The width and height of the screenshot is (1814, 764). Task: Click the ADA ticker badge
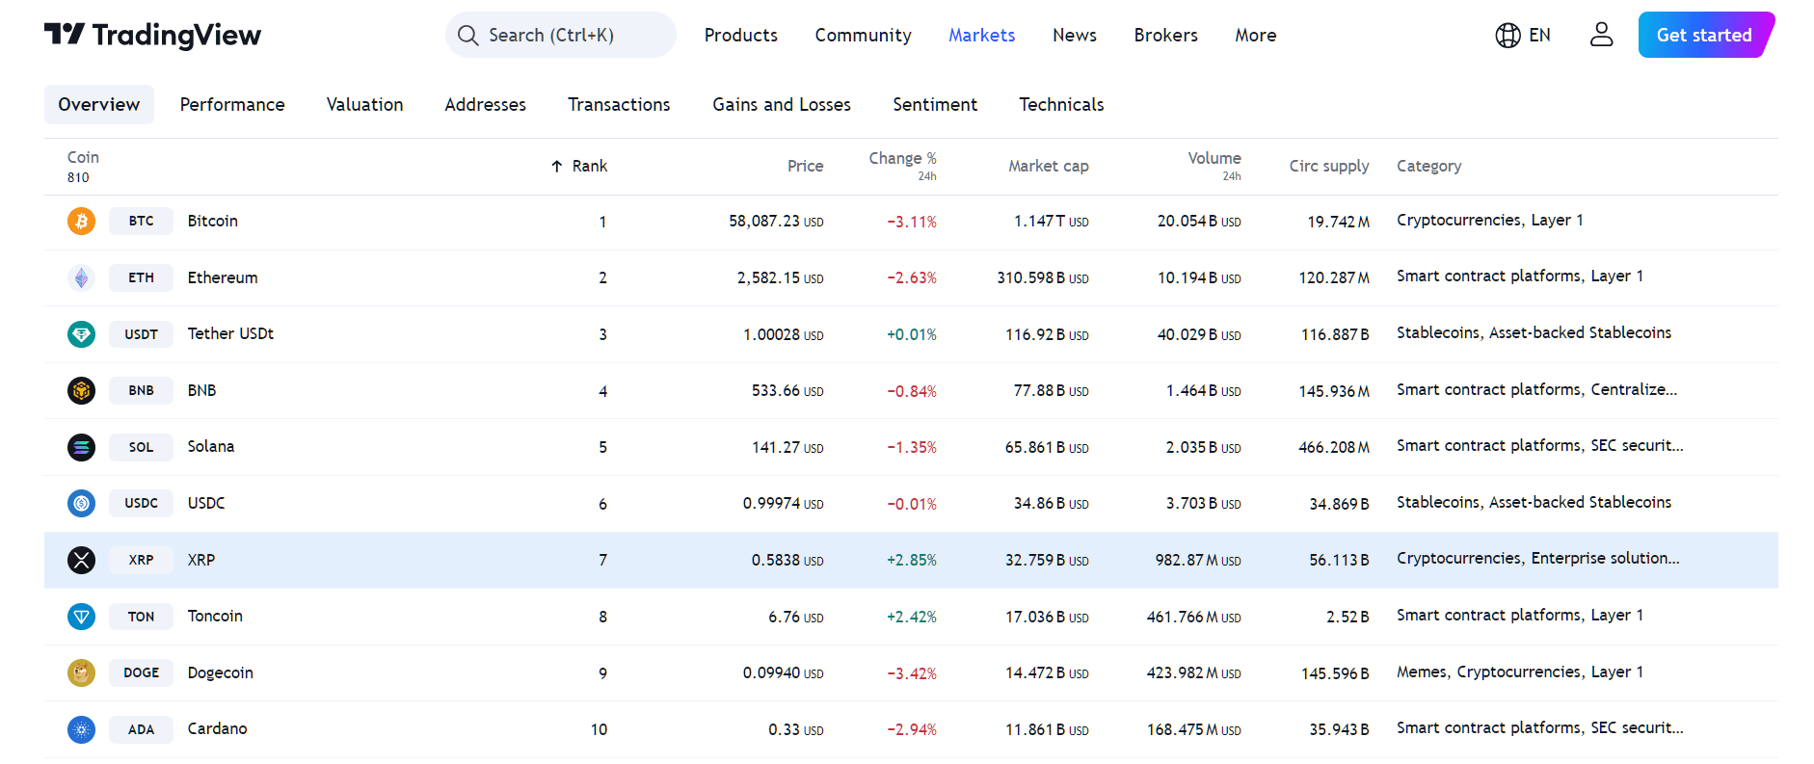(141, 729)
